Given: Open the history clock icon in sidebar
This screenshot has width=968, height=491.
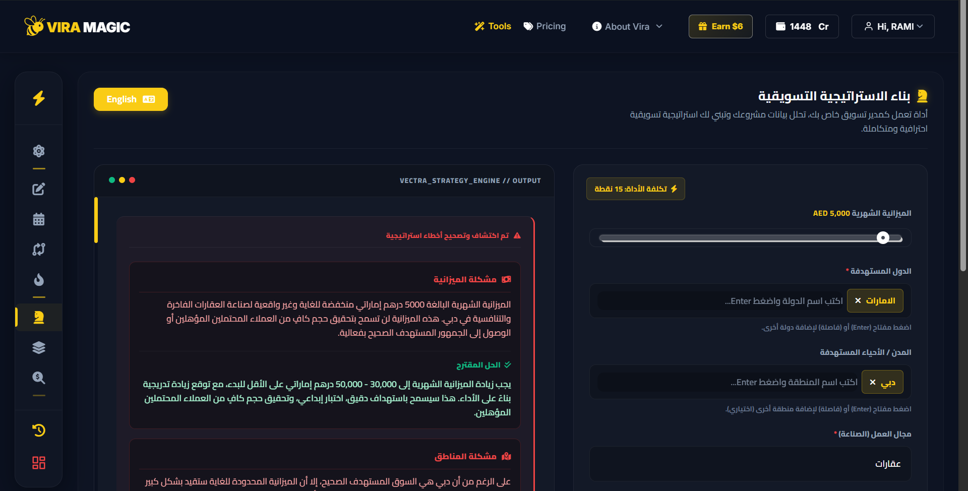Looking at the screenshot, I should 39,430.
